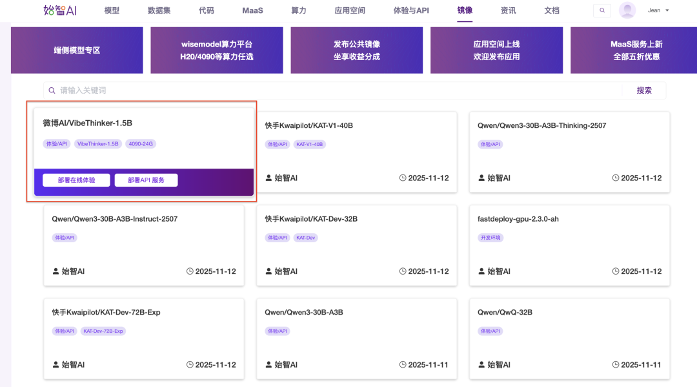The height and width of the screenshot is (387, 697).
Task: Open the 模型 nav tab
Action: coord(112,10)
